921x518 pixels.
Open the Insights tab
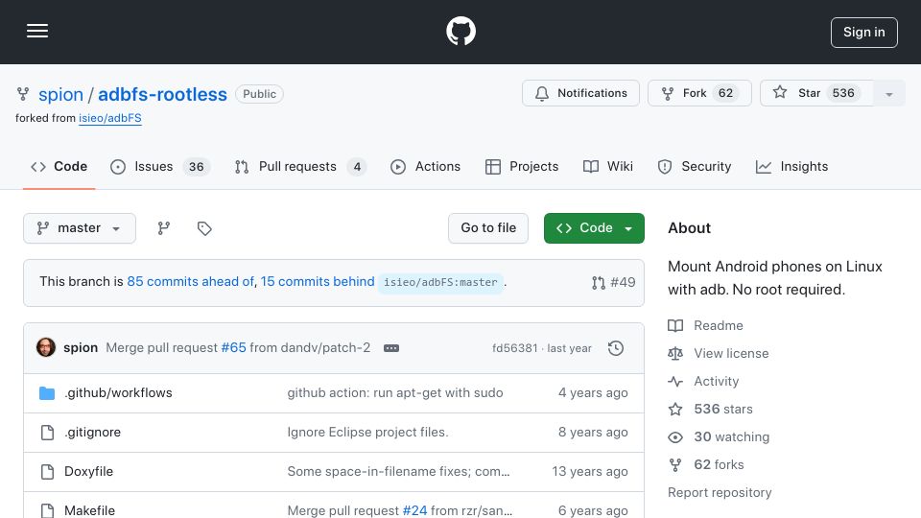point(791,167)
